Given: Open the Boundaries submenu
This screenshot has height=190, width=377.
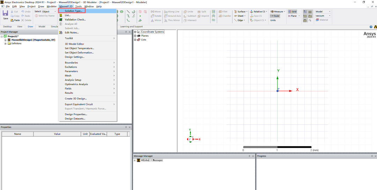Looking at the screenshot, I should coord(88,62).
